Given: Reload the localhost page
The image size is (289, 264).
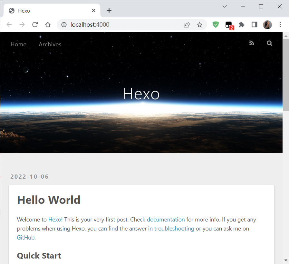Looking at the screenshot, I should coord(35,24).
